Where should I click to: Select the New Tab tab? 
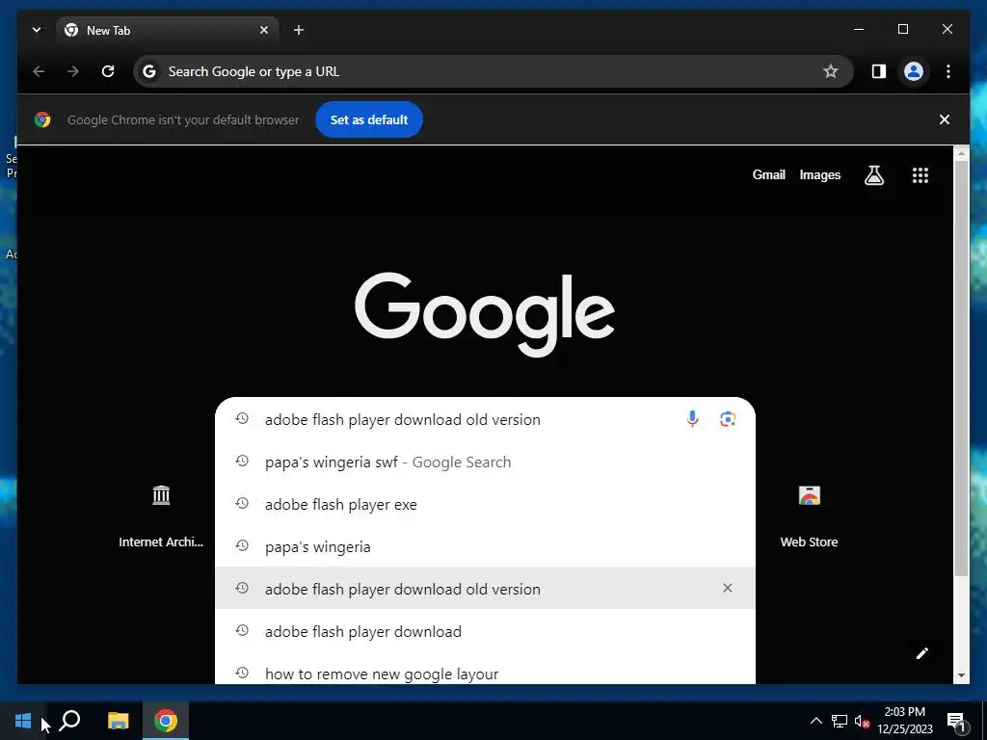pos(168,30)
